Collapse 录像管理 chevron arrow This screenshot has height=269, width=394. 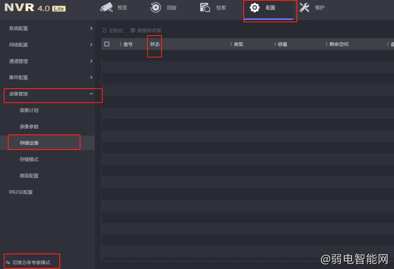click(x=91, y=94)
